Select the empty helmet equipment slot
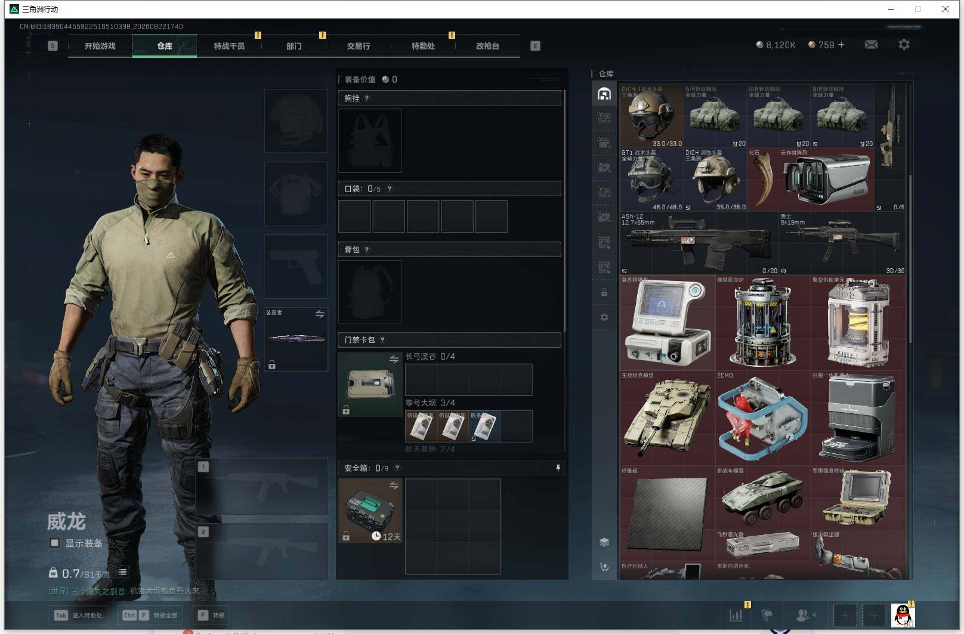 (296, 120)
